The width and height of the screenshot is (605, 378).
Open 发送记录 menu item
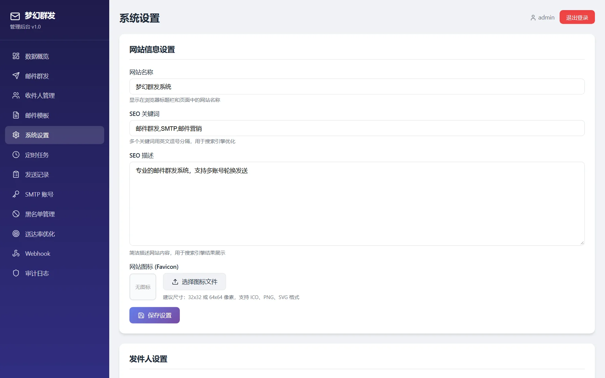pyautogui.click(x=54, y=174)
